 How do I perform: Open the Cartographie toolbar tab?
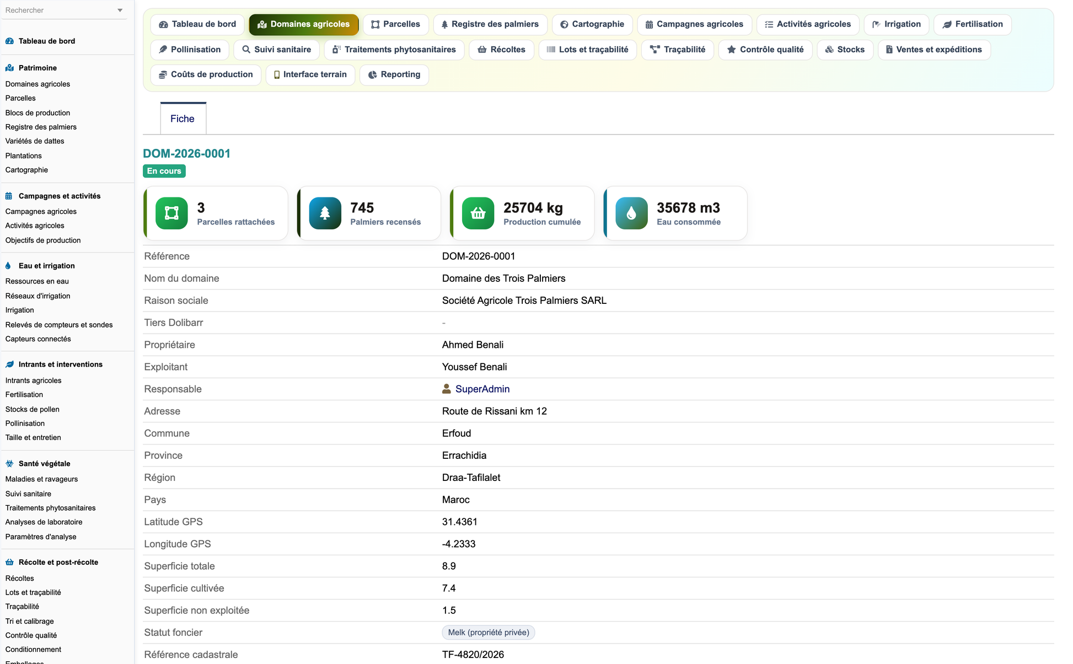(592, 24)
